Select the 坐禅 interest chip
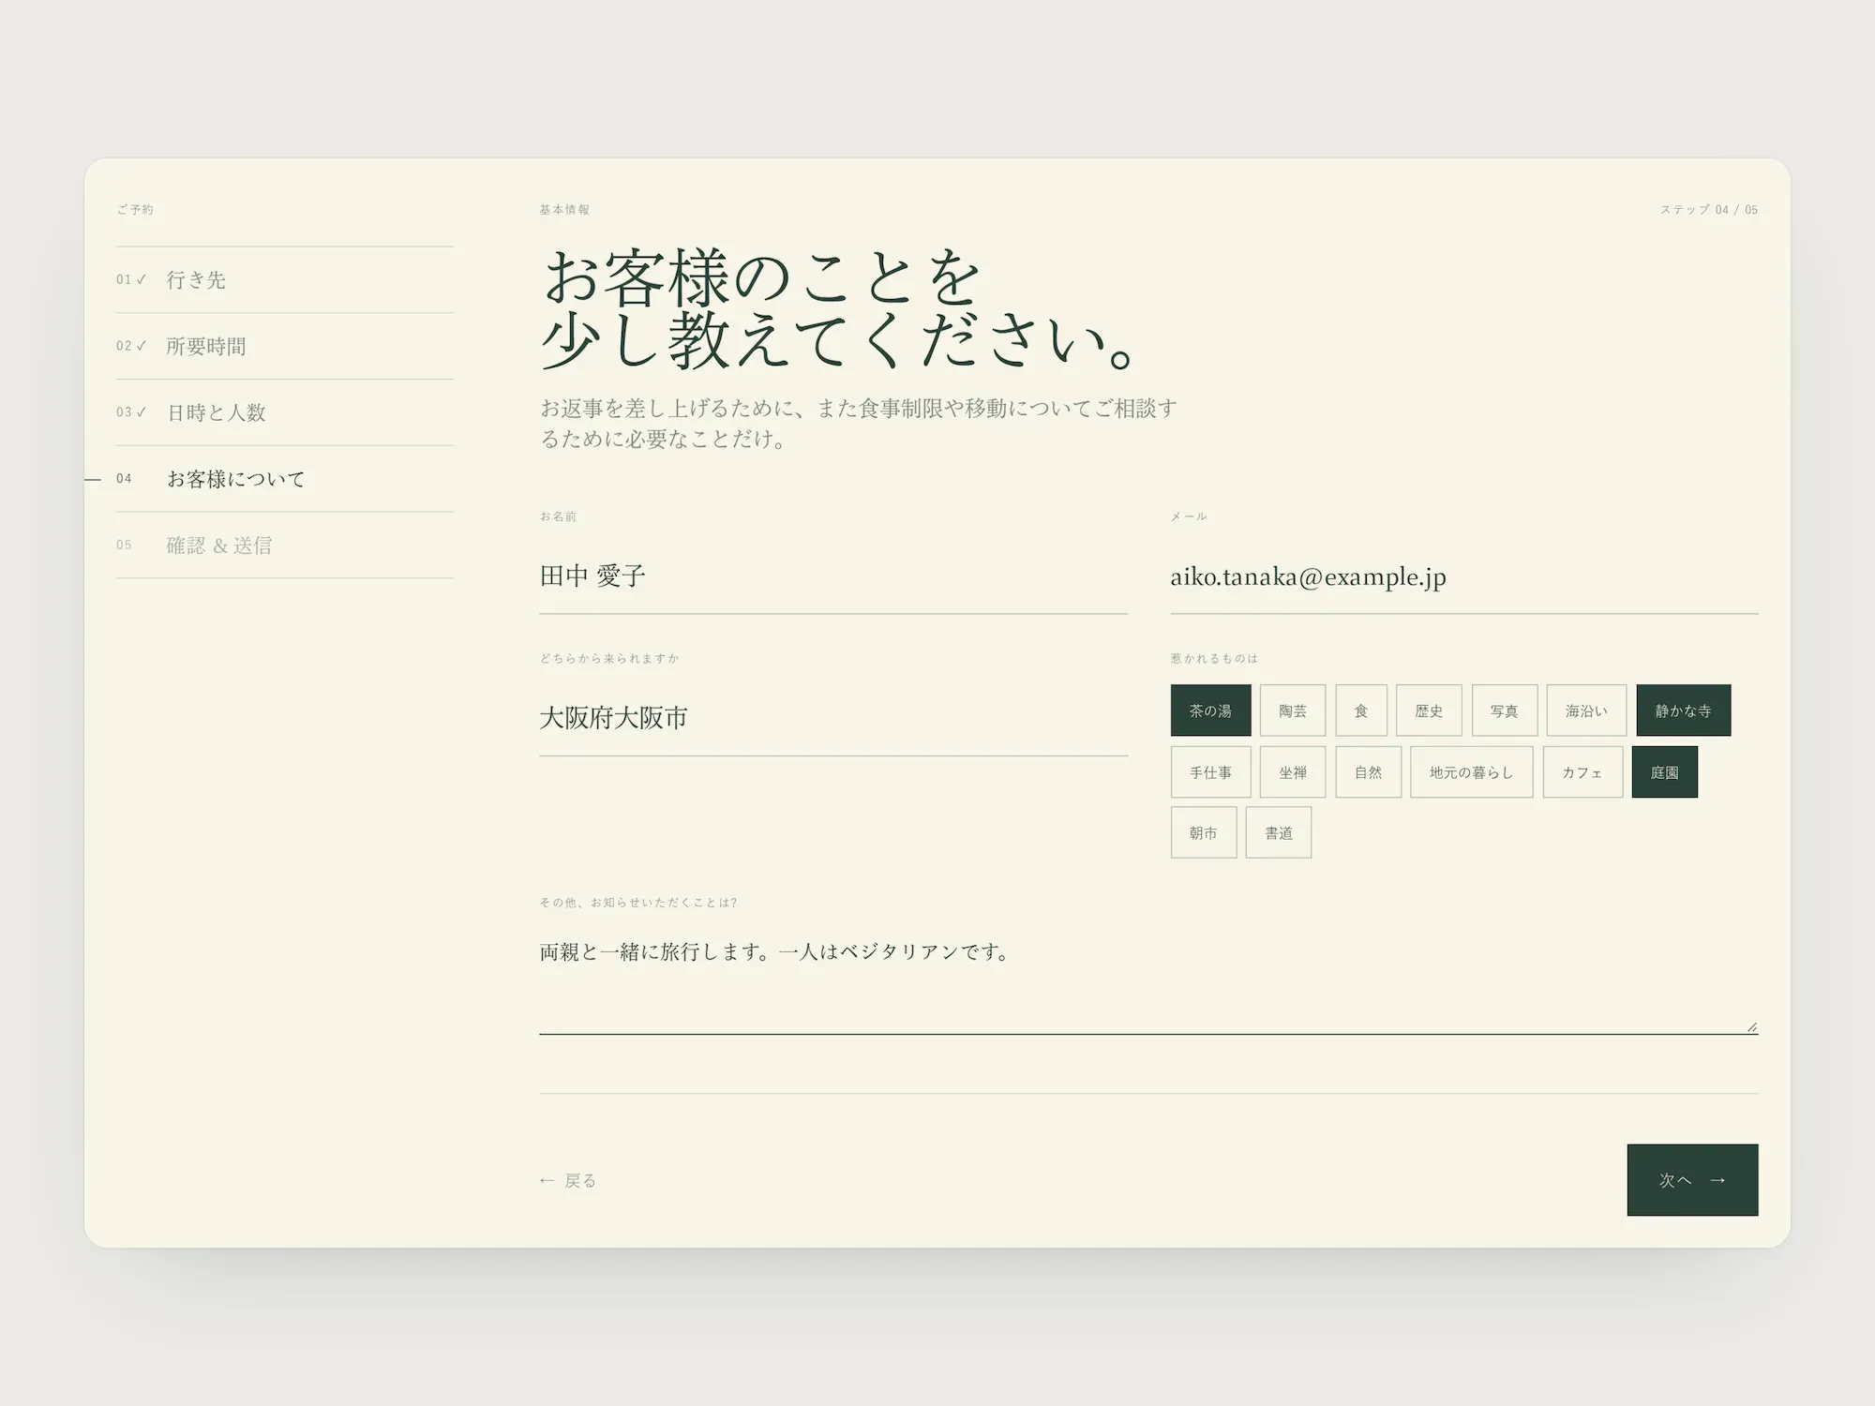Viewport: 1875px width, 1406px height. [1293, 772]
